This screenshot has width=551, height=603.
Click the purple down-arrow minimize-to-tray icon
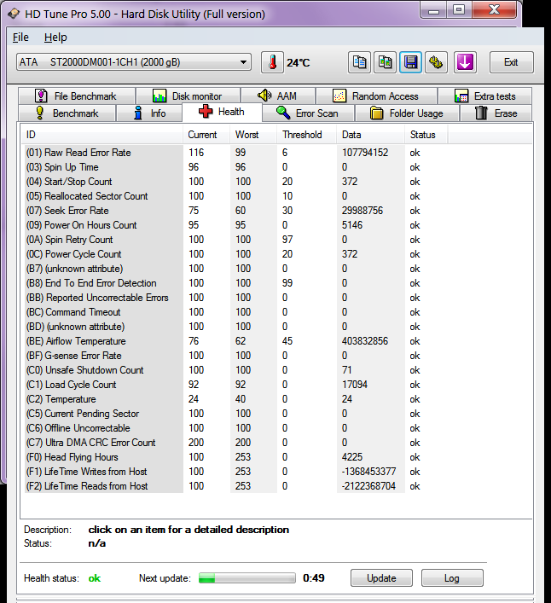pos(465,62)
